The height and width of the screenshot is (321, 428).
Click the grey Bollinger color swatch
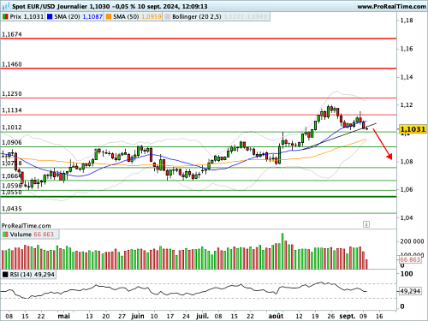[x=168, y=17]
